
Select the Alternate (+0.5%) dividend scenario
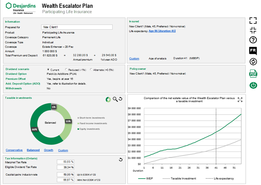(x=91, y=69)
